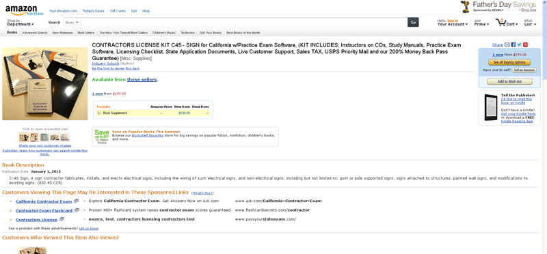Viewport: 547px width, 254px height.
Task: Share the product on Twitter
Action: (x=519, y=44)
